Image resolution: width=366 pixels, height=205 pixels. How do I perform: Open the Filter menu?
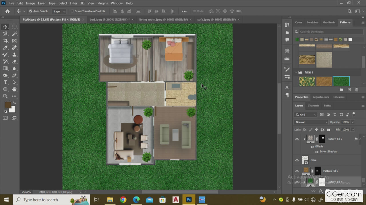[x=73, y=3]
